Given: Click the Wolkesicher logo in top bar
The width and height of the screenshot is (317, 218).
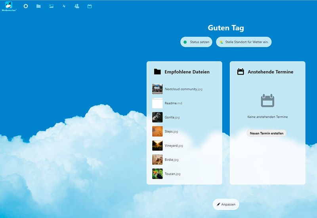Looking at the screenshot, I should [9, 6].
